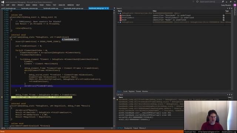Close the Call Stack panel

click(x=232, y=95)
